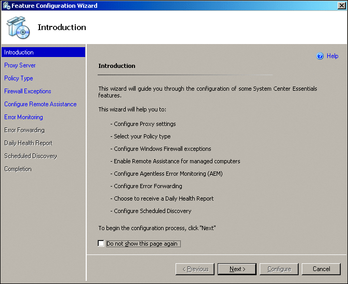Go to Scheduled Discovery step
Viewport: 348px width, 284px height.
pyautogui.click(x=31, y=156)
